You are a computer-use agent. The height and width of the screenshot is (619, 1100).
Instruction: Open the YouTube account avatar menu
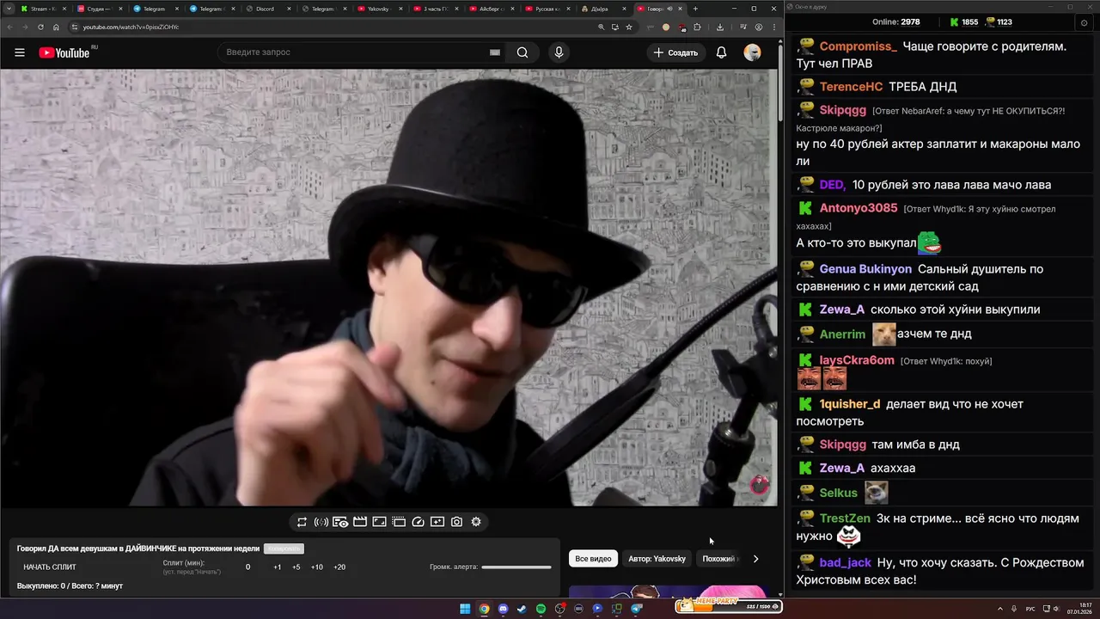coord(752,52)
